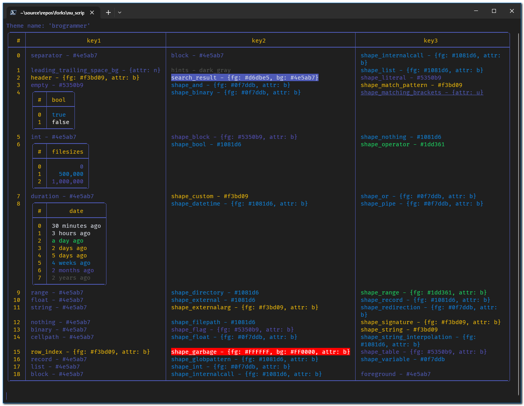
Task: Click the green 'shape_range' entry
Action: tap(424, 293)
